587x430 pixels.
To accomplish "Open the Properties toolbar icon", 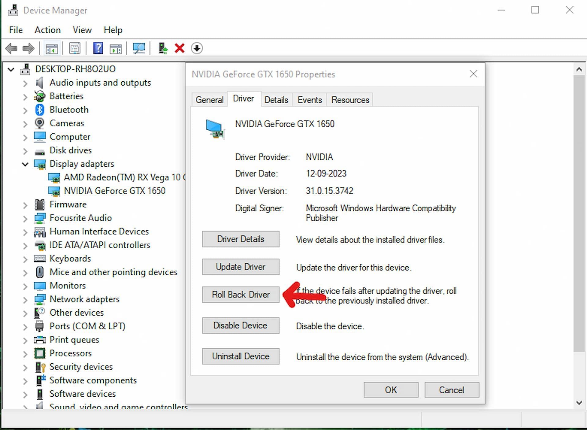I will tap(75, 48).
